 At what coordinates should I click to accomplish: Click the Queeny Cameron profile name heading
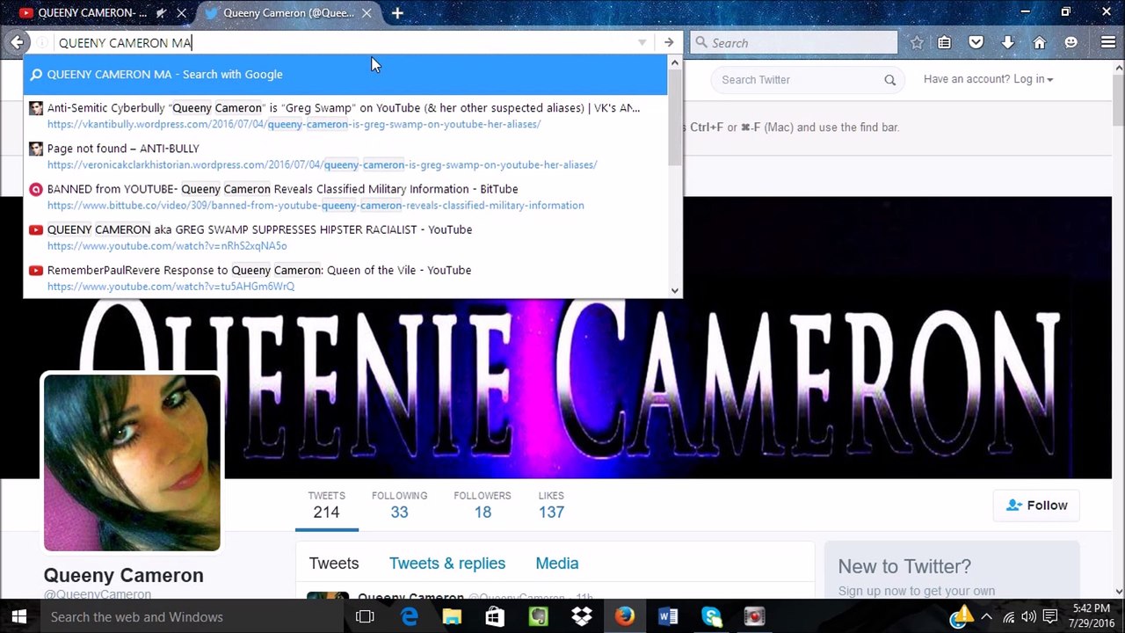click(124, 575)
